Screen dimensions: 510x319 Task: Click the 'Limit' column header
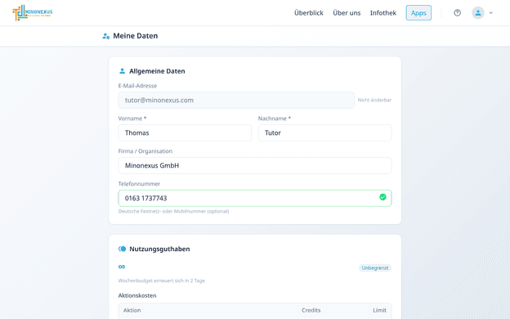379,310
